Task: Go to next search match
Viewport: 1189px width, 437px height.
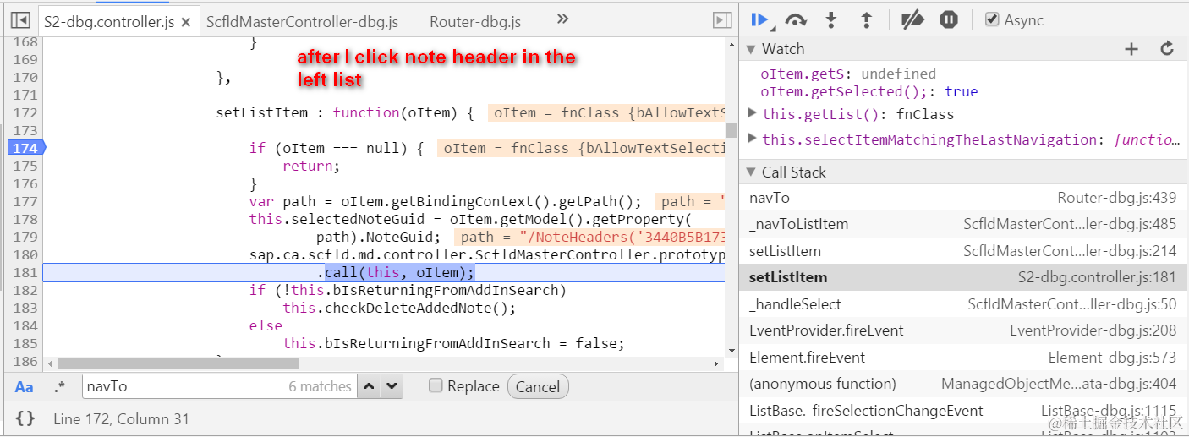Action: [391, 386]
